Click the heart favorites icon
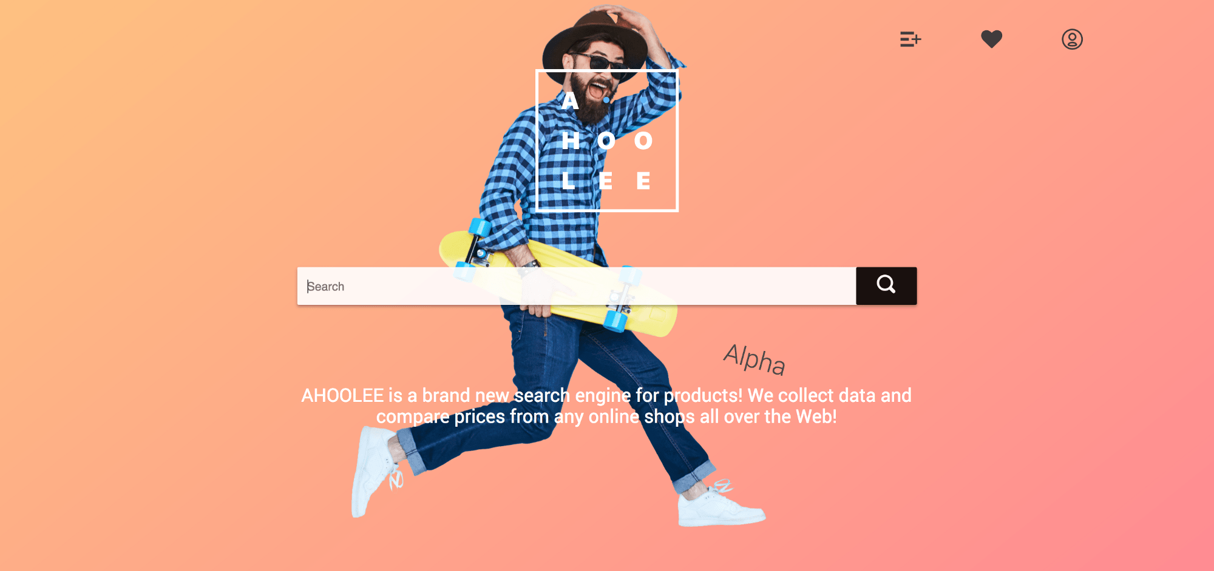The height and width of the screenshot is (571, 1214). click(991, 39)
